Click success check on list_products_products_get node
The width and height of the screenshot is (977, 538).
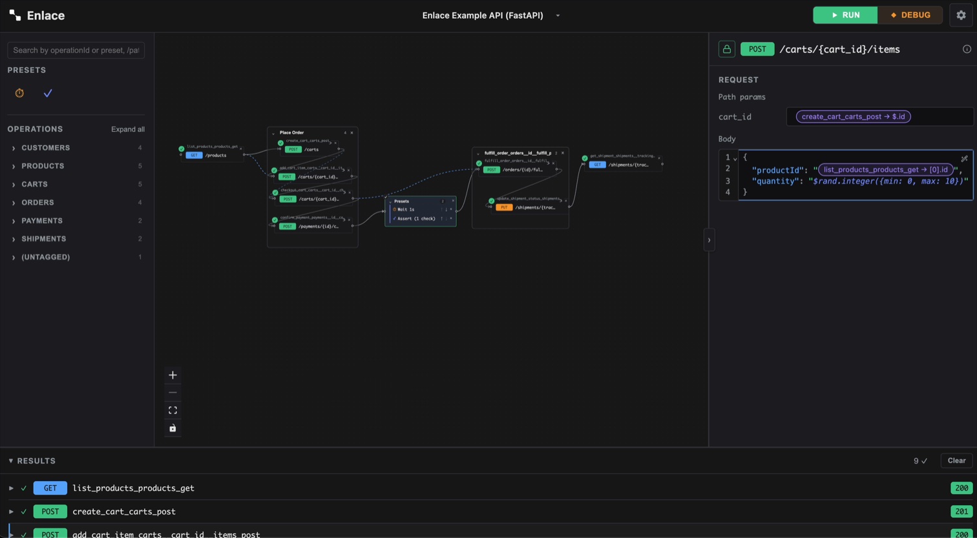pos(182,149)
